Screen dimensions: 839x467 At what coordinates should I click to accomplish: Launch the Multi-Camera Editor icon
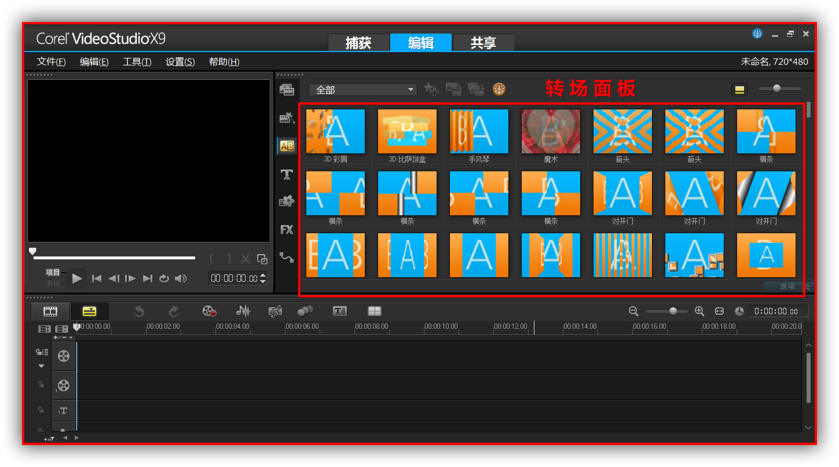(x=376, y=311)
